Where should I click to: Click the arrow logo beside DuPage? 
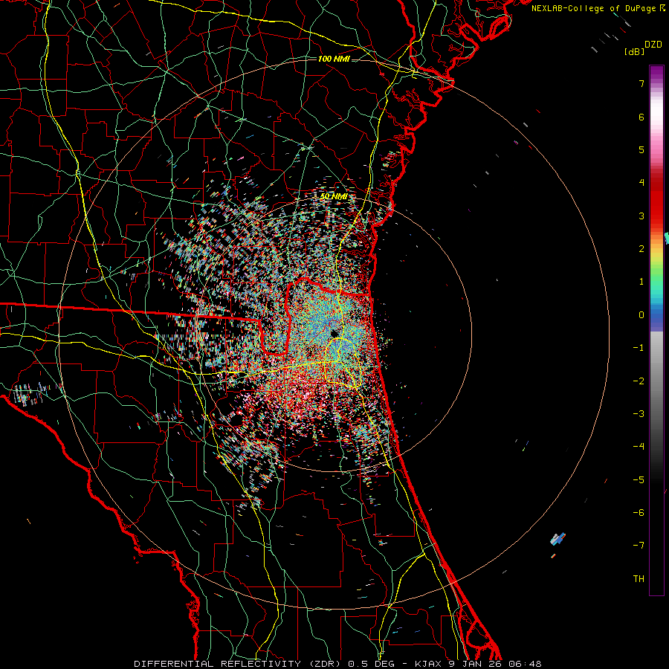coord(662,8)
